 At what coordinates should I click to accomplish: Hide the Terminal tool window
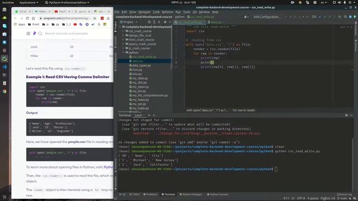click(x=351, y=116)
